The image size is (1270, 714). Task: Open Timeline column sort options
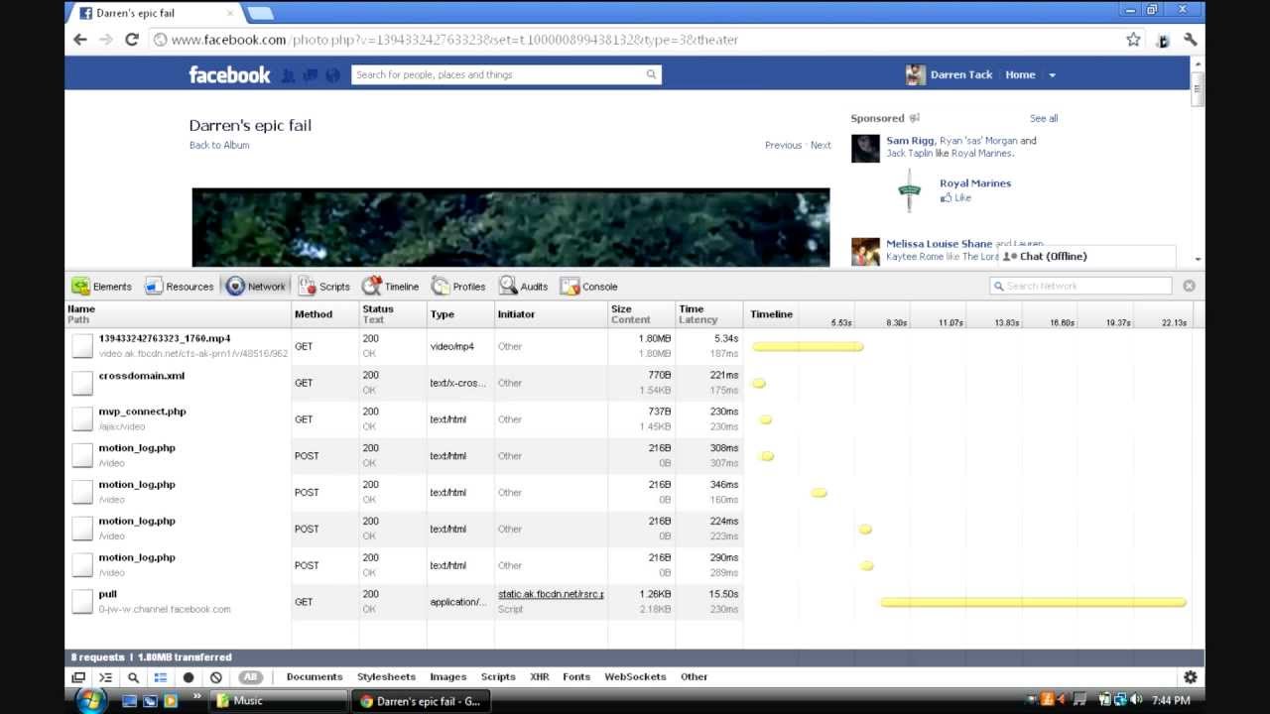pyautogui.click(x=772, y=314)
